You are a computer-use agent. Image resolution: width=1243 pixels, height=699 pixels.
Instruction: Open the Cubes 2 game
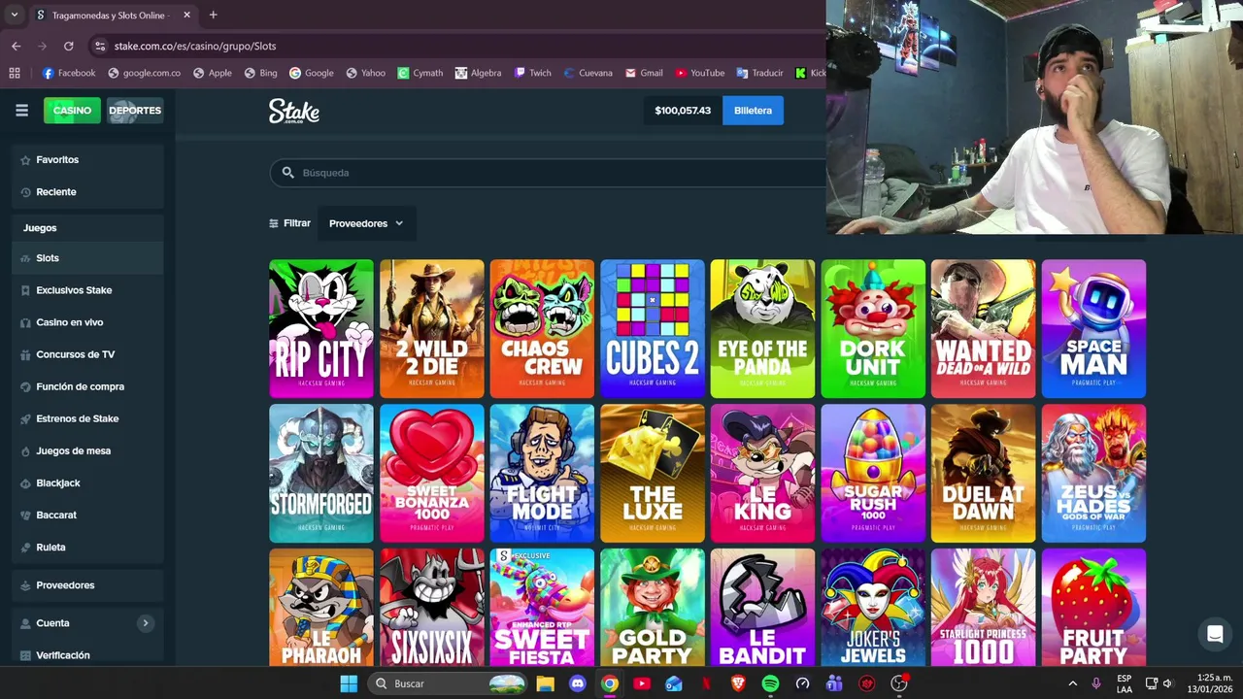pyautogui.click(x=653, y=329)
